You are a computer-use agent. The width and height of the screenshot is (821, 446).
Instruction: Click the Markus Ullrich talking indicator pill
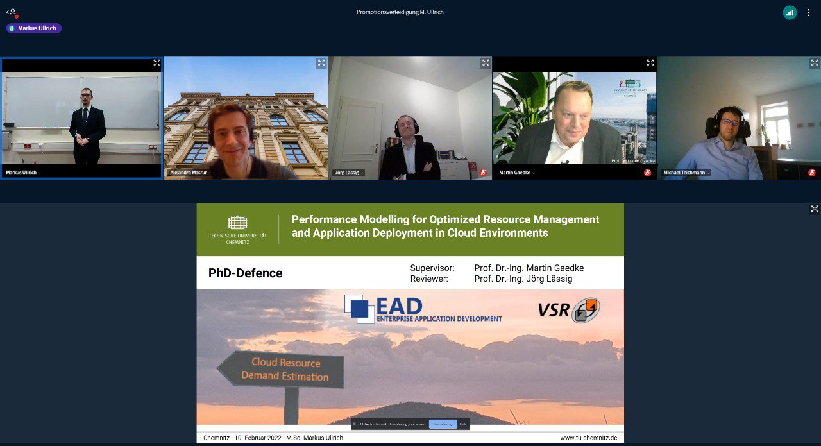coord(34,28)
